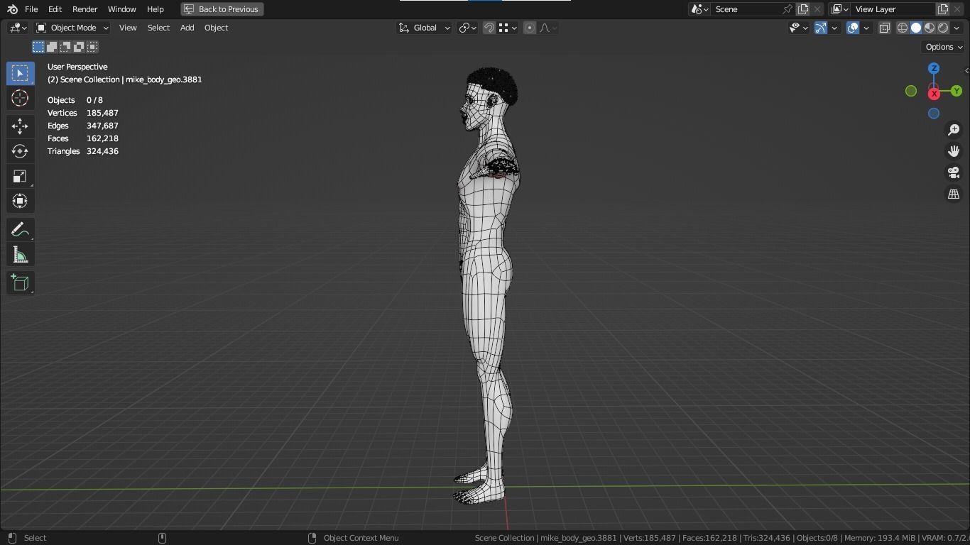Pick the Scale tool

point(20,176)
